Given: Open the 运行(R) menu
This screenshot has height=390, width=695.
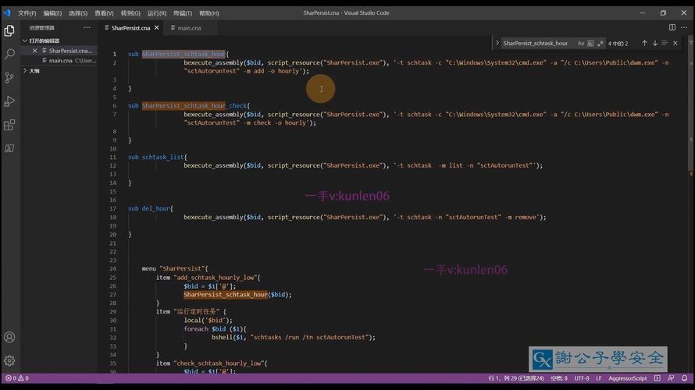Looking at the screenshot, I should (x=156, y=13).
